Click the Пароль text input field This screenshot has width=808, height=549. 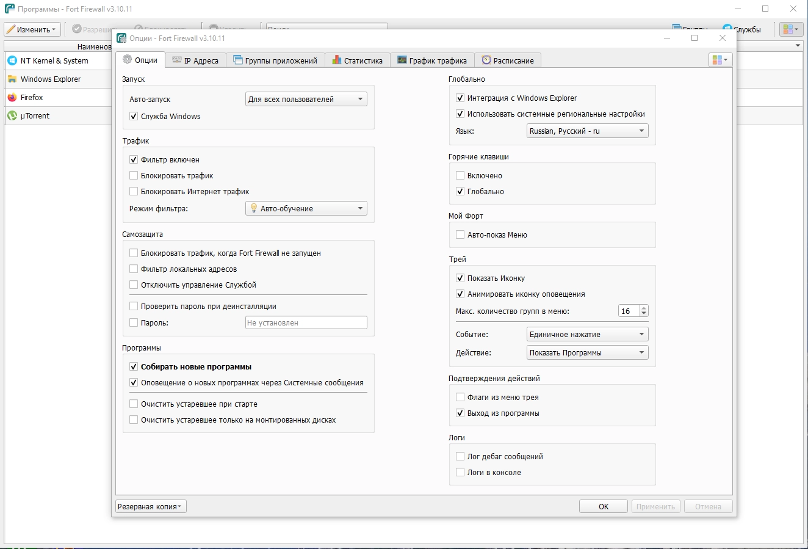(x=306, y=323)
